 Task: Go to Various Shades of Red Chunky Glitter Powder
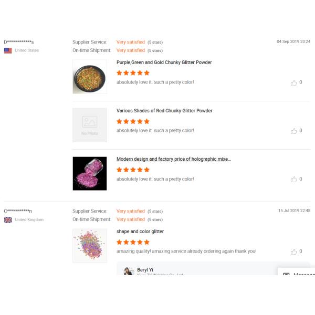click(x=164, y=111)
